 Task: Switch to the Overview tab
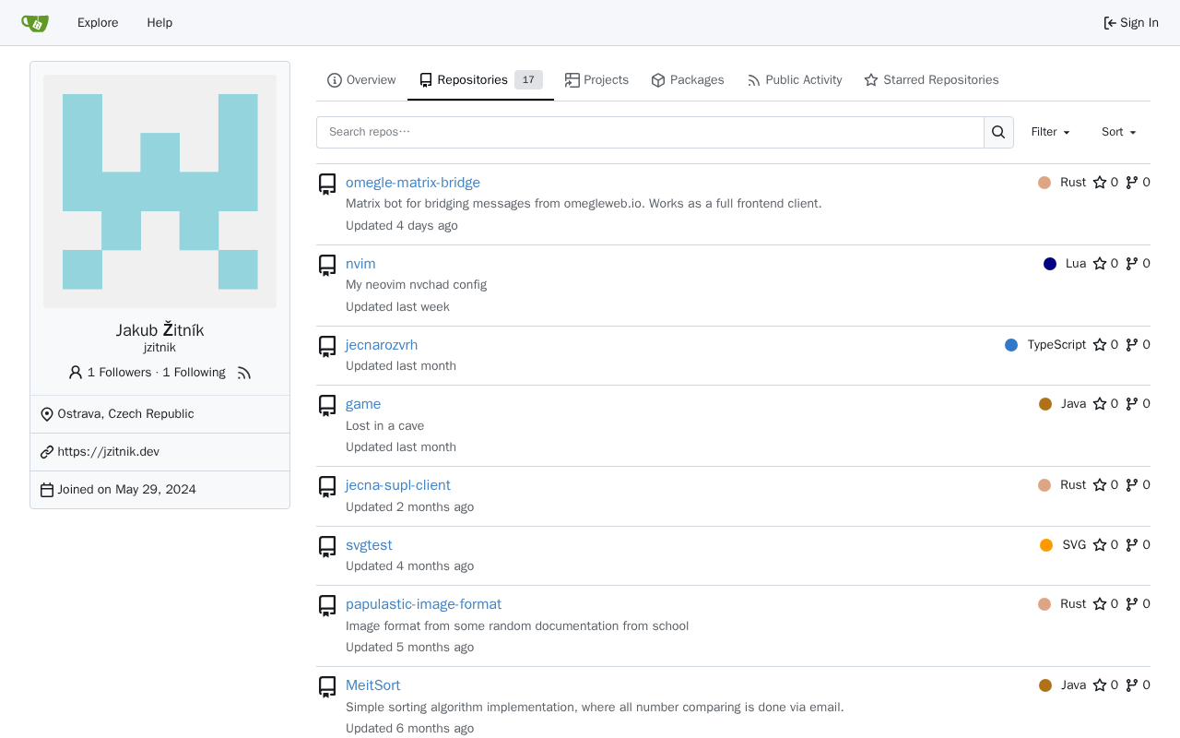[361, 80]
